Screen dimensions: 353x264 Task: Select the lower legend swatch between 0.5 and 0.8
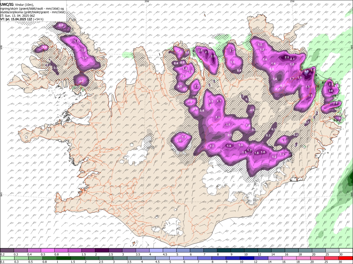click(x=36, y=258)
